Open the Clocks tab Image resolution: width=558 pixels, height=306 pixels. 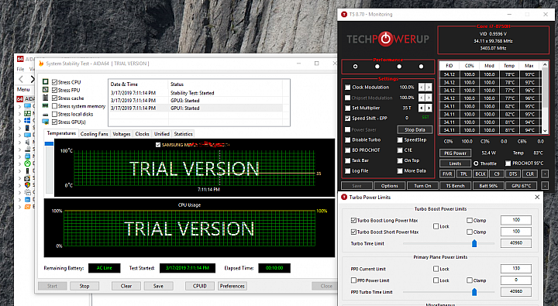tap(142, 134)
